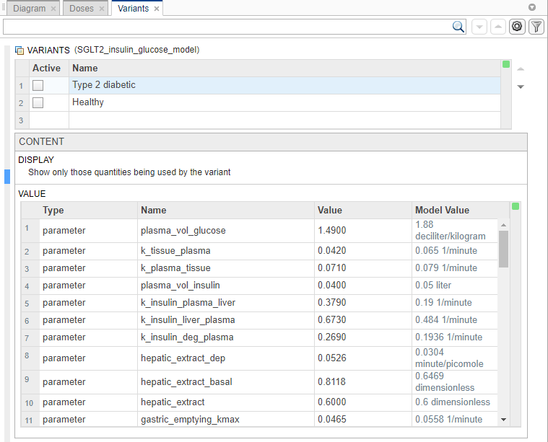Click the search magnifier icon
Viewport: 548px width, 442px height.
tap(458, 27)
